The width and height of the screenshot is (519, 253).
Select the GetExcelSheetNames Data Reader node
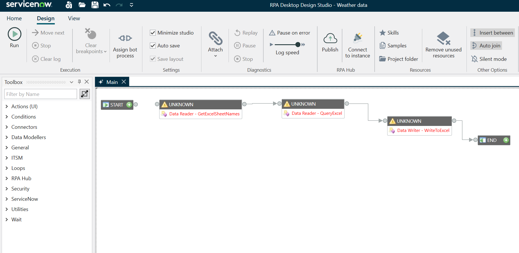click(x=201, y=109)
